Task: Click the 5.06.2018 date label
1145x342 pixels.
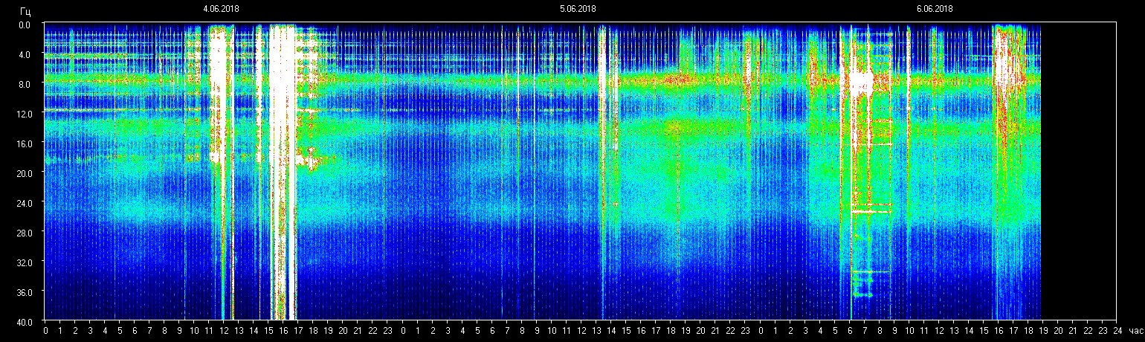Action: pyautogui.click(x=578, y=9)
